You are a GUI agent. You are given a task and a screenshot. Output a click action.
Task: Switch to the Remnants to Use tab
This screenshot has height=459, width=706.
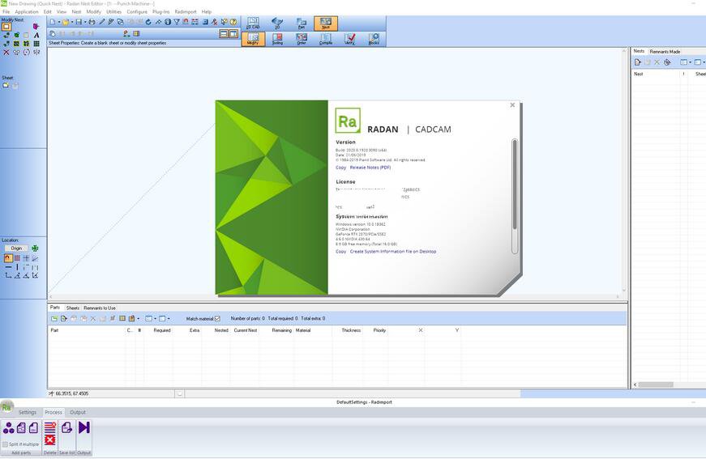click(x=100, y=308)
